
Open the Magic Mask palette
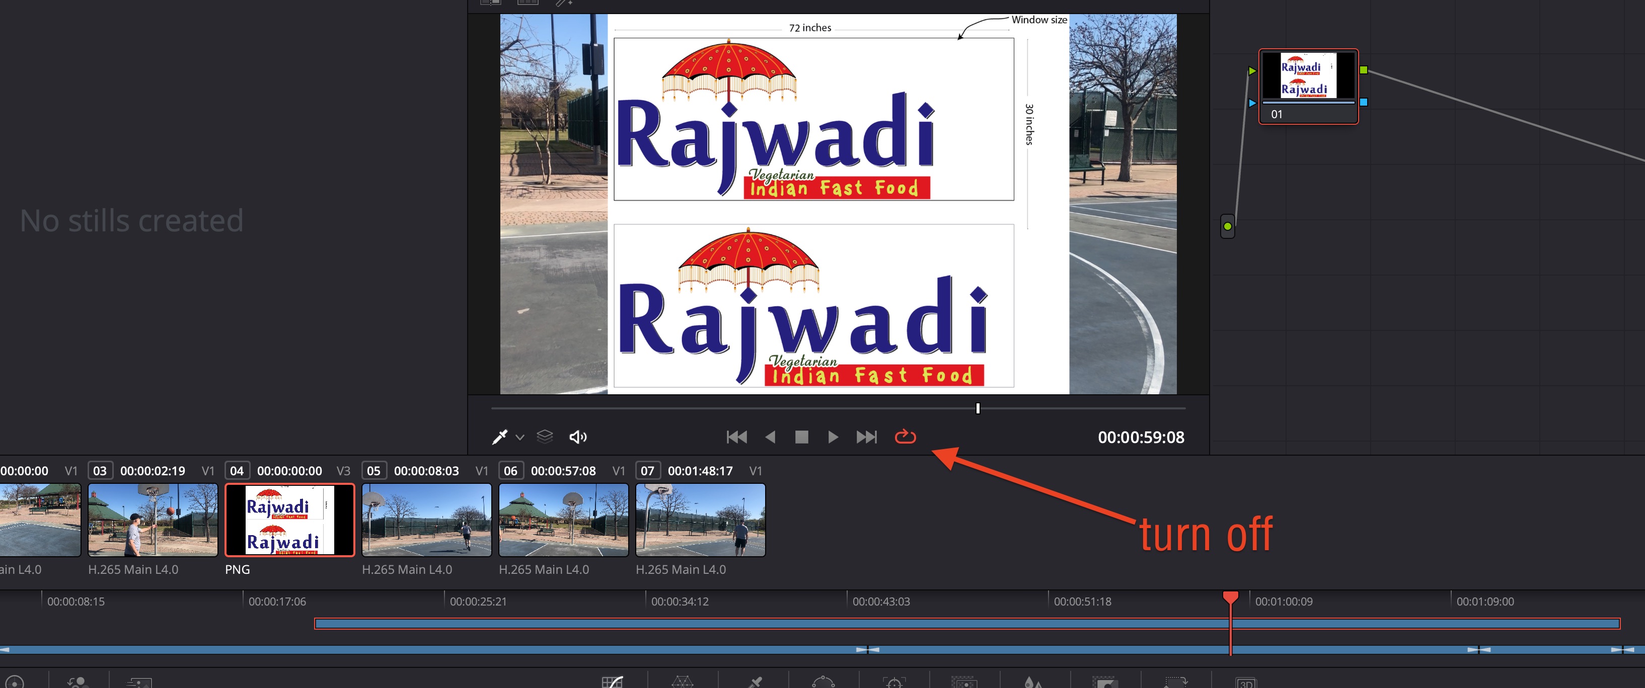click(963, 682)
